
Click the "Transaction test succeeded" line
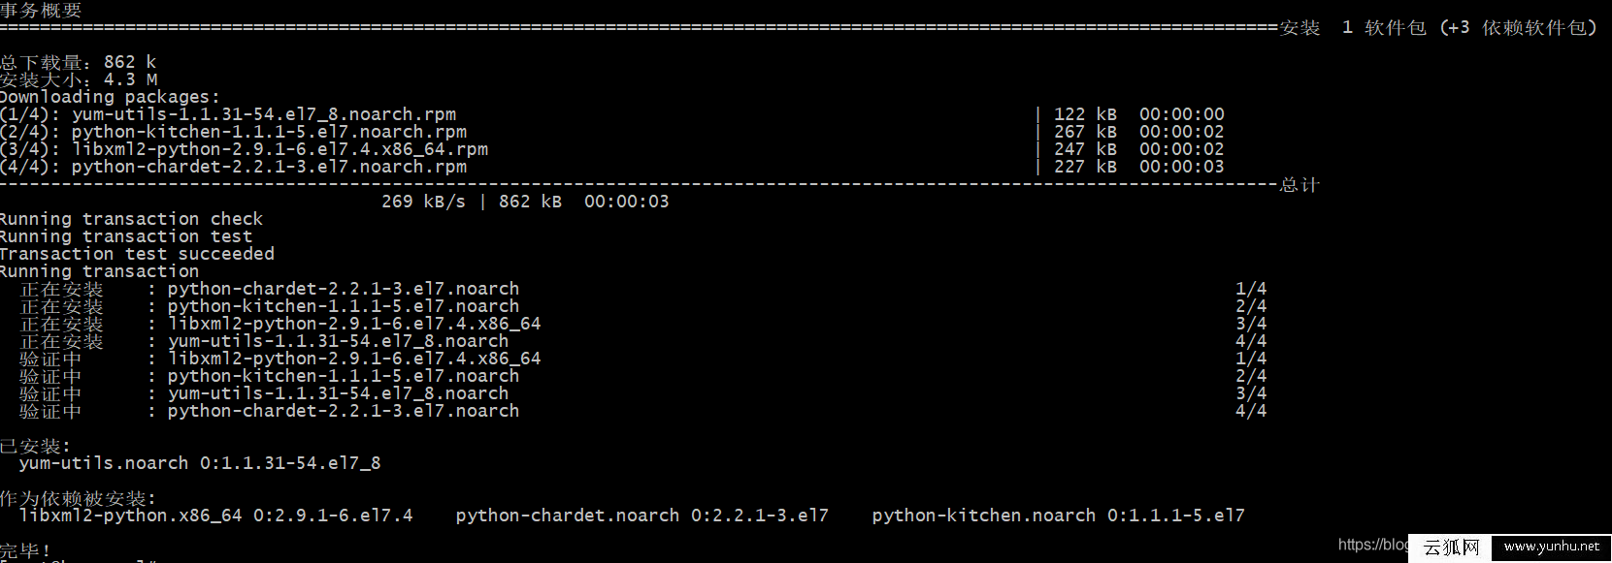(137, 255)
